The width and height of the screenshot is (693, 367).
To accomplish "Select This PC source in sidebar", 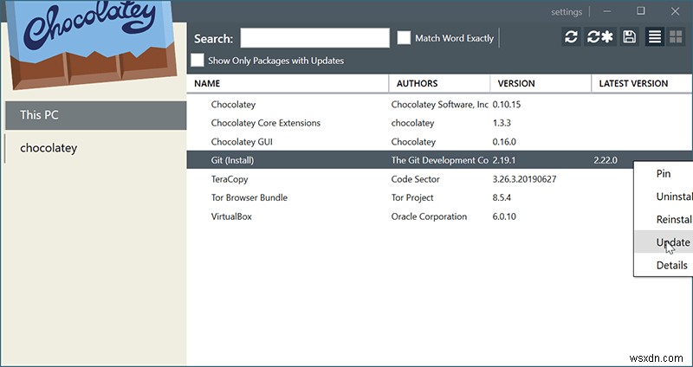I will [96, 115].
